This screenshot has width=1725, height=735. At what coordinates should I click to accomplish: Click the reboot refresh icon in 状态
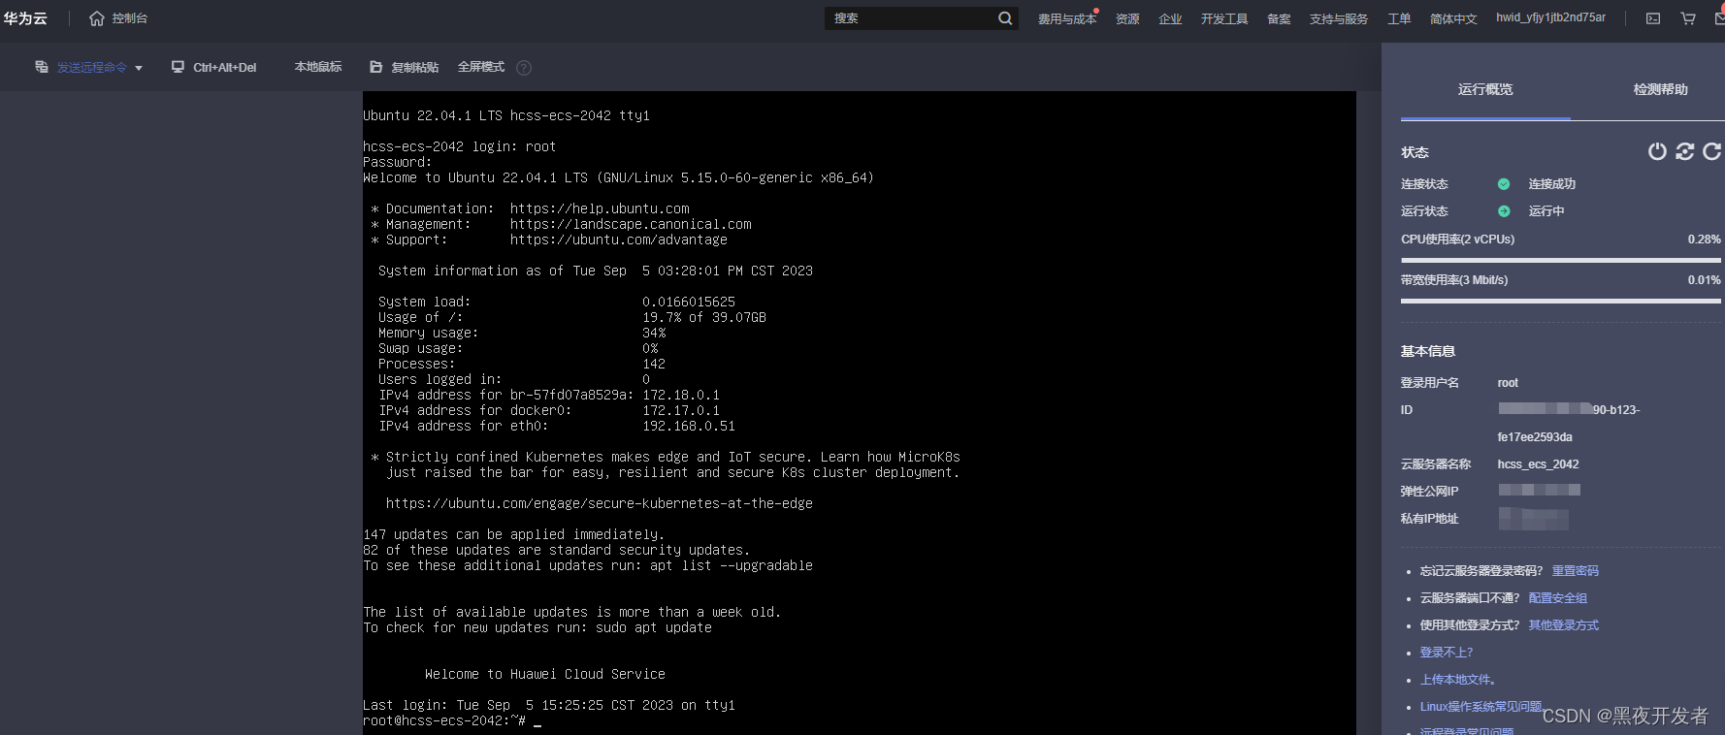click(1711, 151)
